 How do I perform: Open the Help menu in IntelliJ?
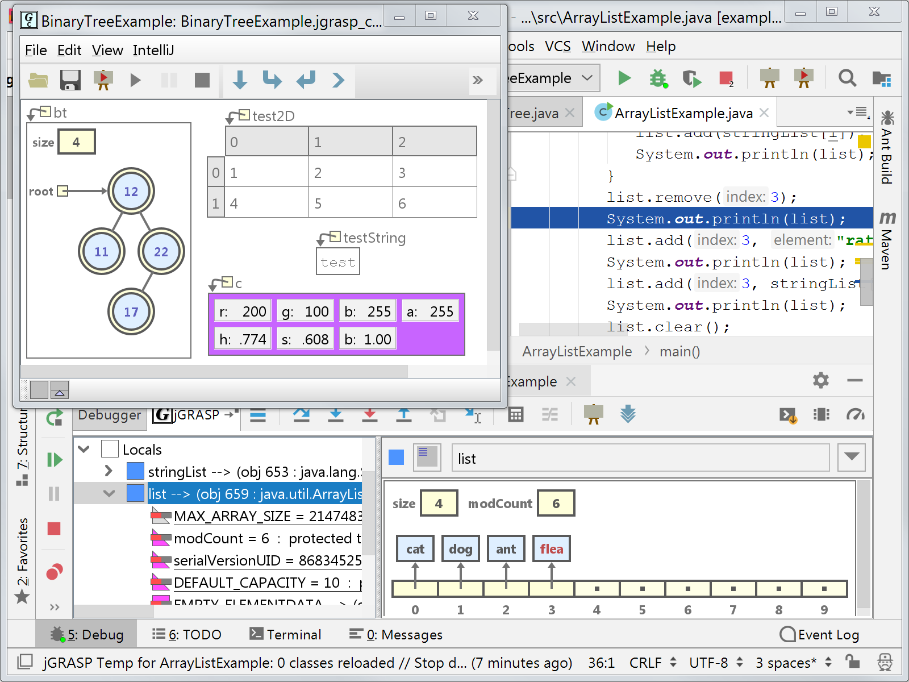coord(661,47)
